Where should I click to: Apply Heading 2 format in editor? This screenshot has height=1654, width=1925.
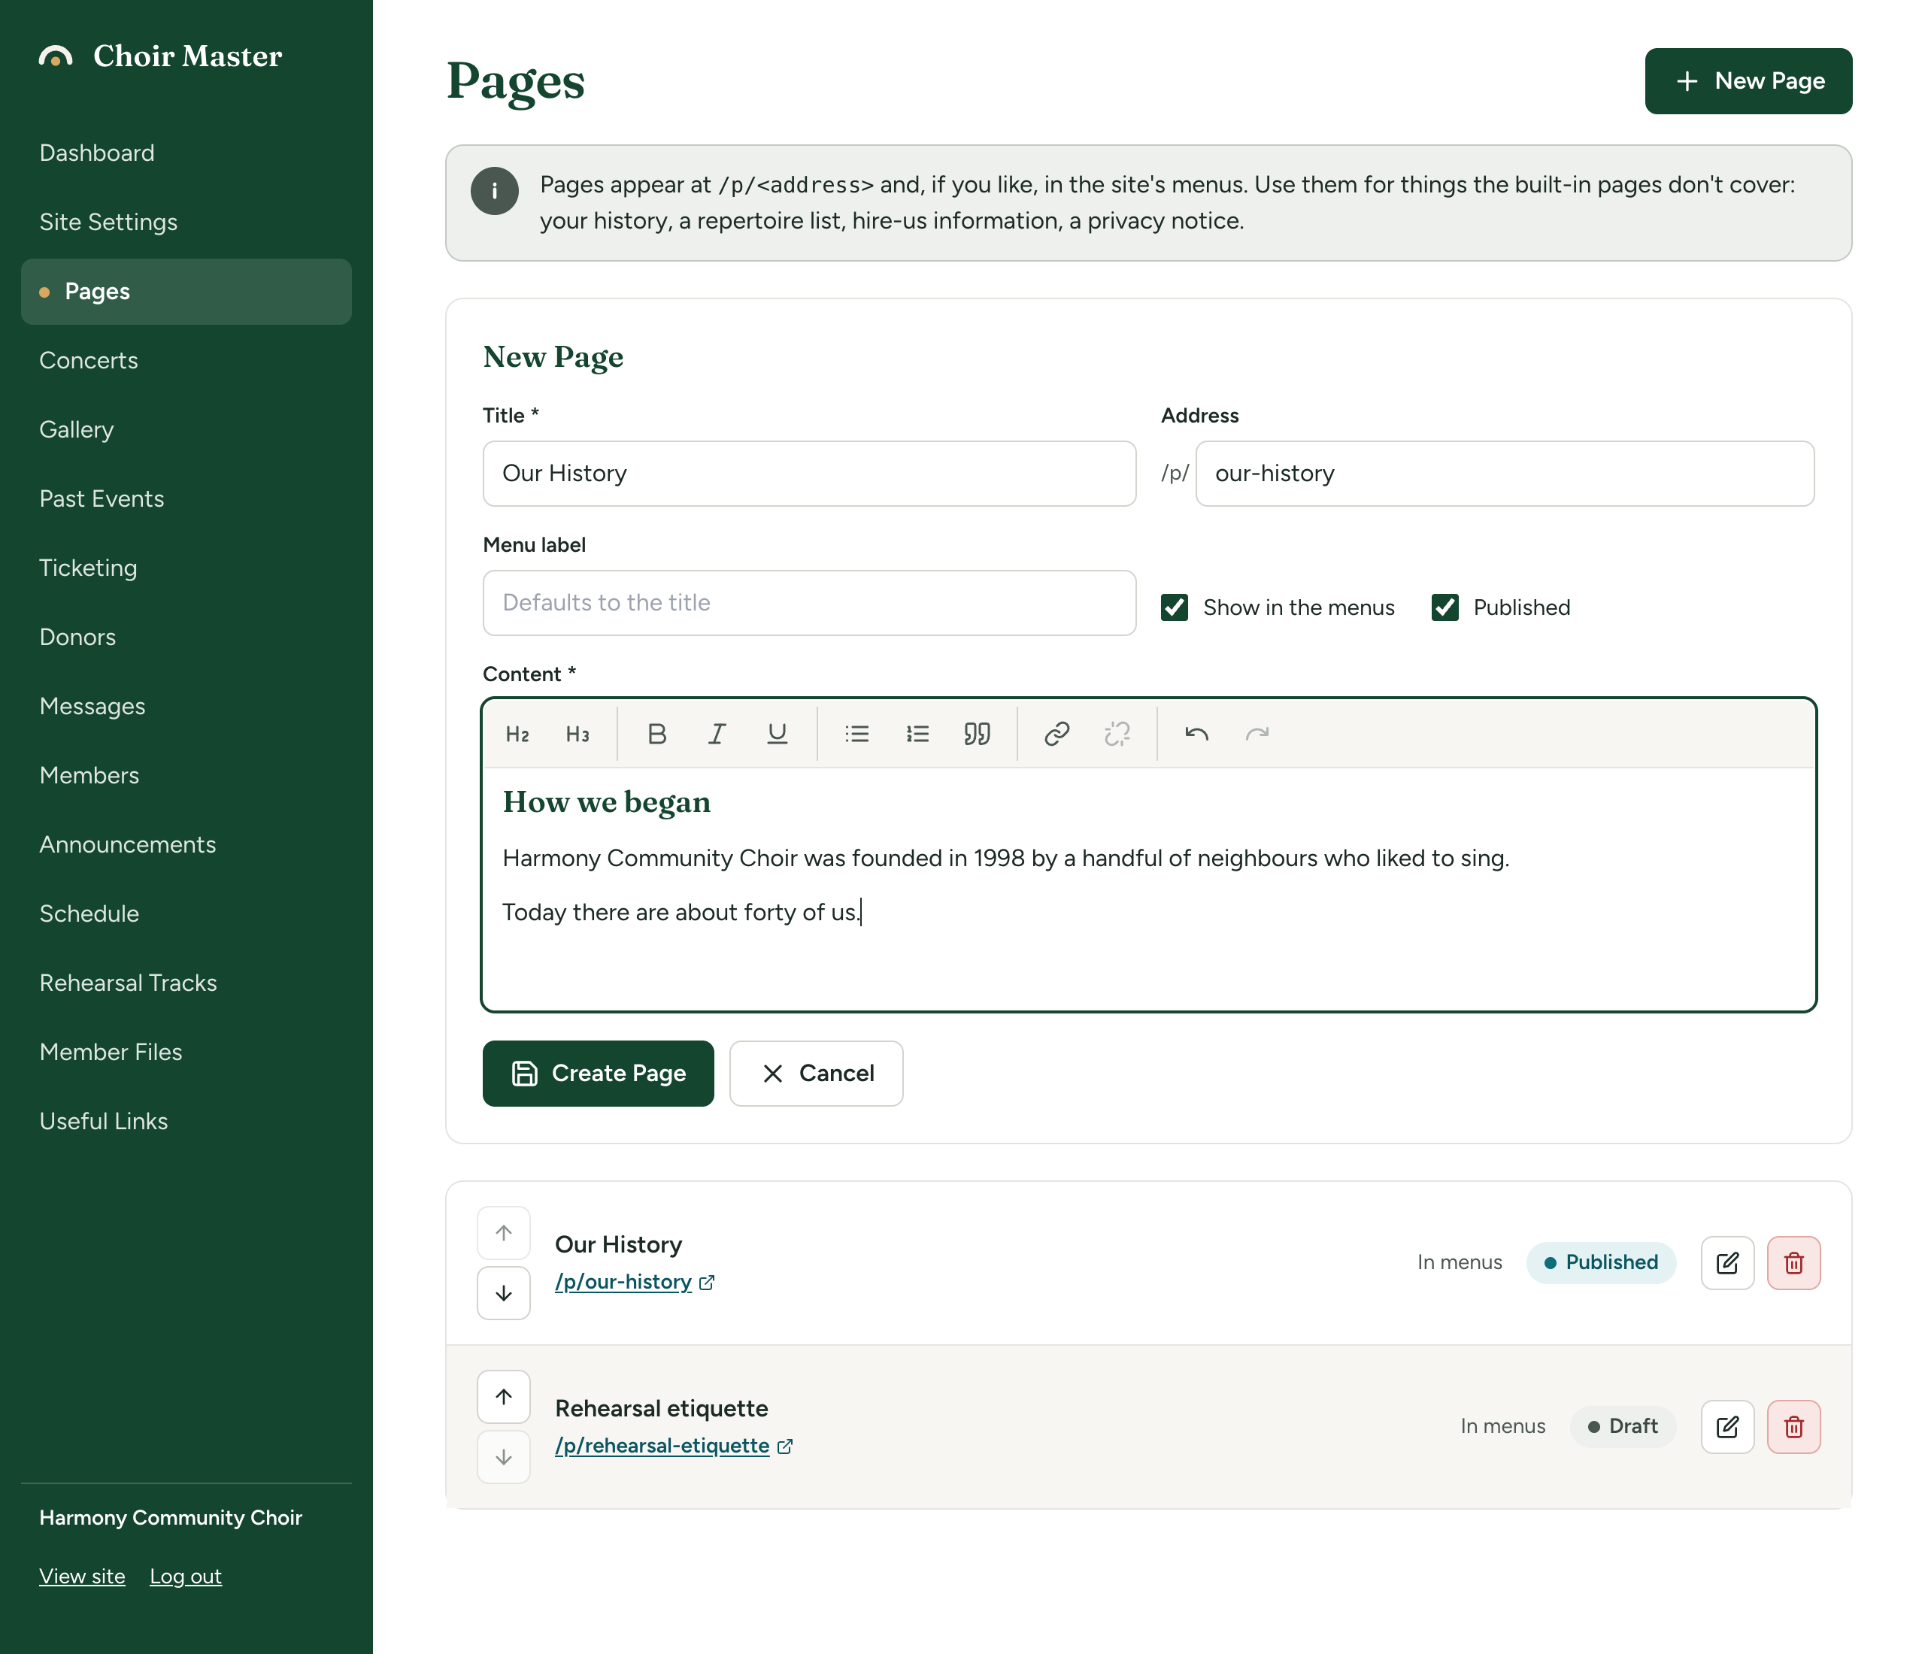coord(517,734)
